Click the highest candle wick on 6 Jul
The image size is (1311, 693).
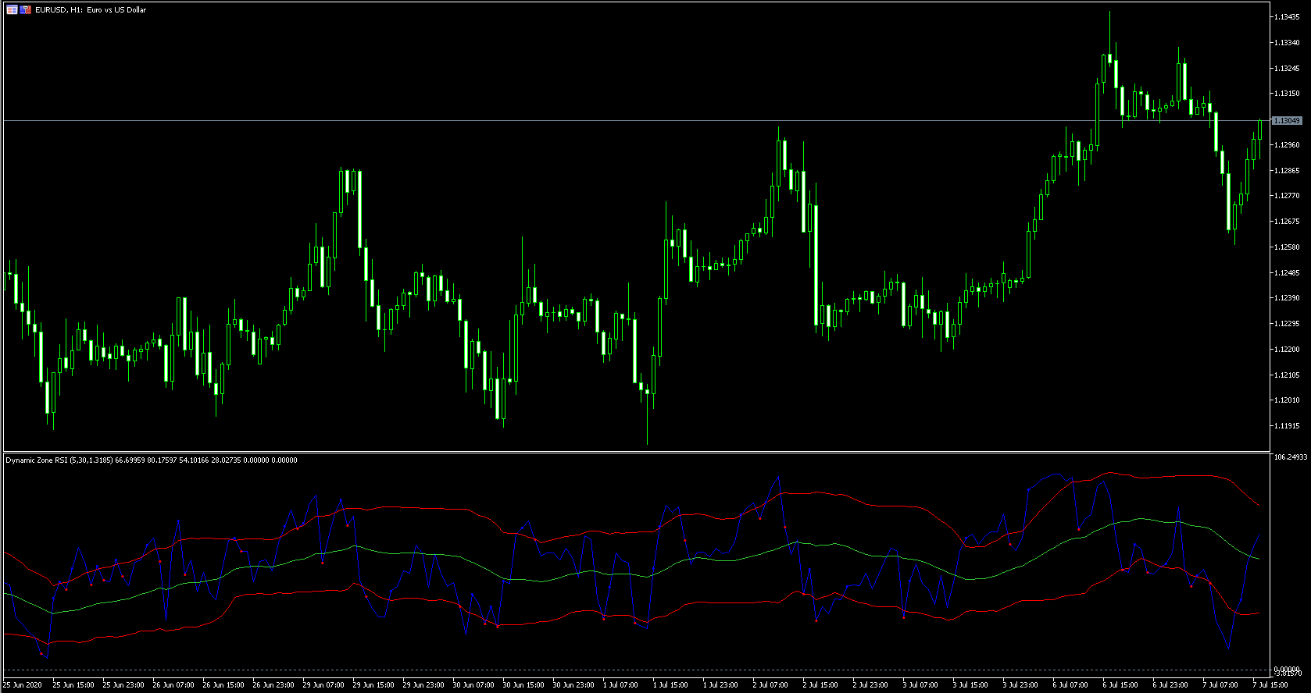pos(1109,23)
